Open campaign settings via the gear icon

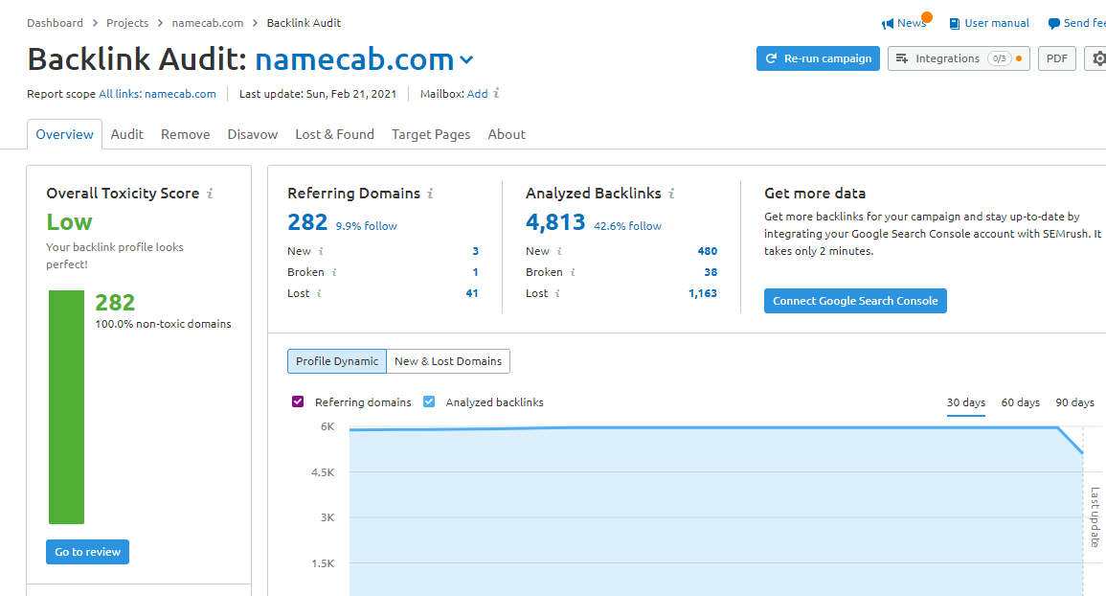pos(1099,58)
